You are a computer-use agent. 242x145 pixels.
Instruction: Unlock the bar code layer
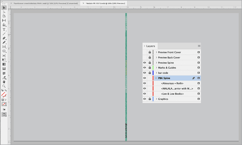coord(150,73)
